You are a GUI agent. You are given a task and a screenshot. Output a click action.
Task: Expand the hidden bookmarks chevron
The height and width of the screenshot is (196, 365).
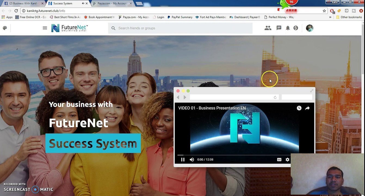point(330,17)
